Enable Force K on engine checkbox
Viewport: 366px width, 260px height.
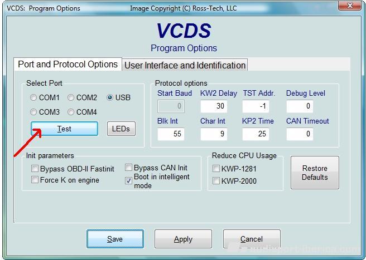[35, 180]
